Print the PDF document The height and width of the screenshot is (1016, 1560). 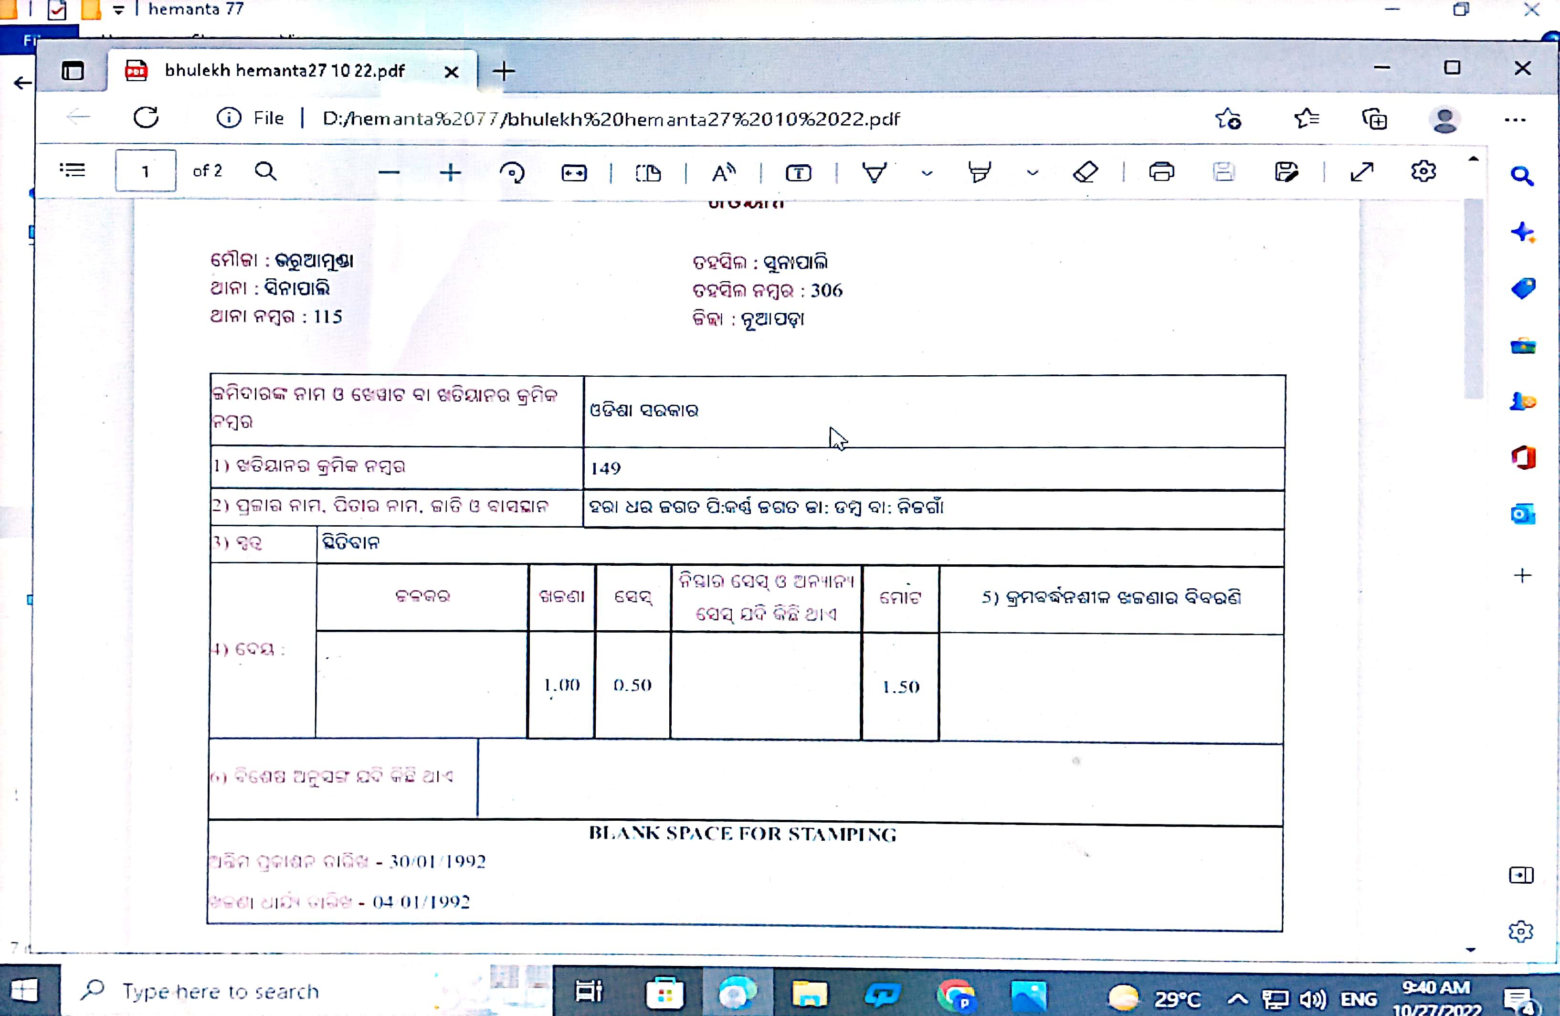(x=1161, y=172)
